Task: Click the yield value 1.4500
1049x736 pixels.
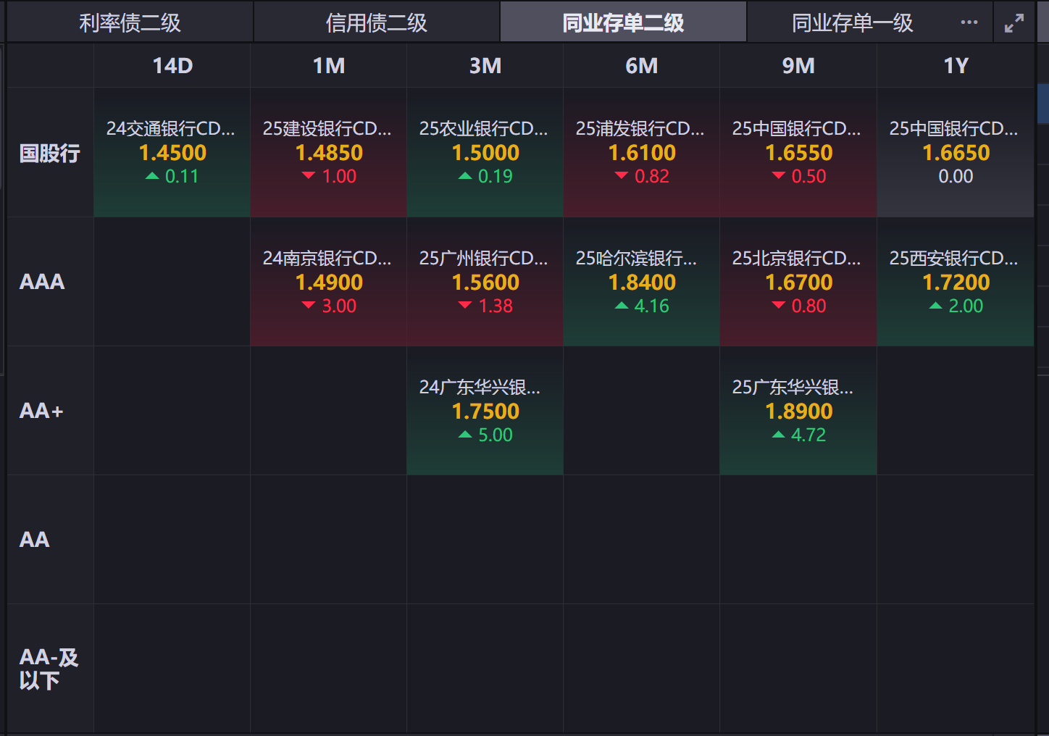Action: click(172, 153)
